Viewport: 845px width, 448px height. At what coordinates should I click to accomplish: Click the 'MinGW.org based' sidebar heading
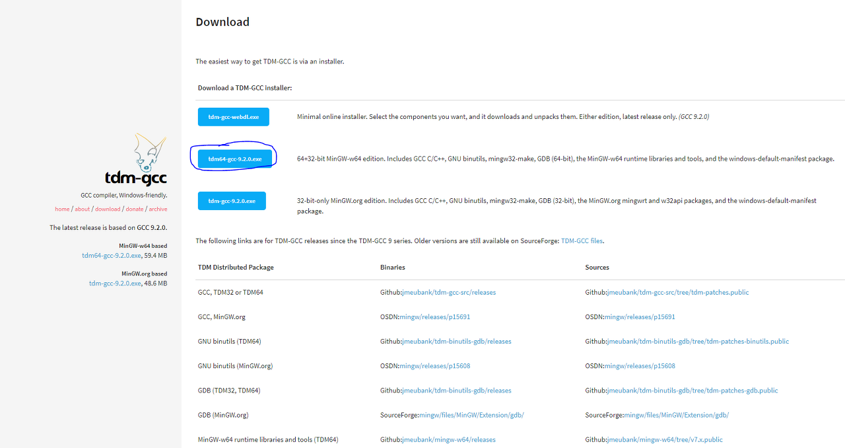coord(145,274)
